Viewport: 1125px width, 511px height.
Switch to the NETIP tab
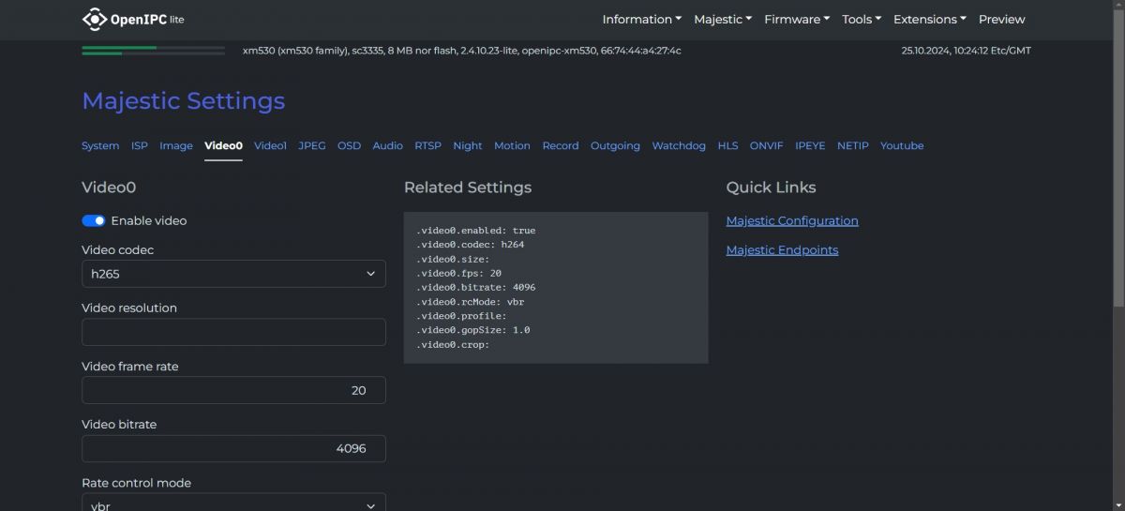point(853,145)
